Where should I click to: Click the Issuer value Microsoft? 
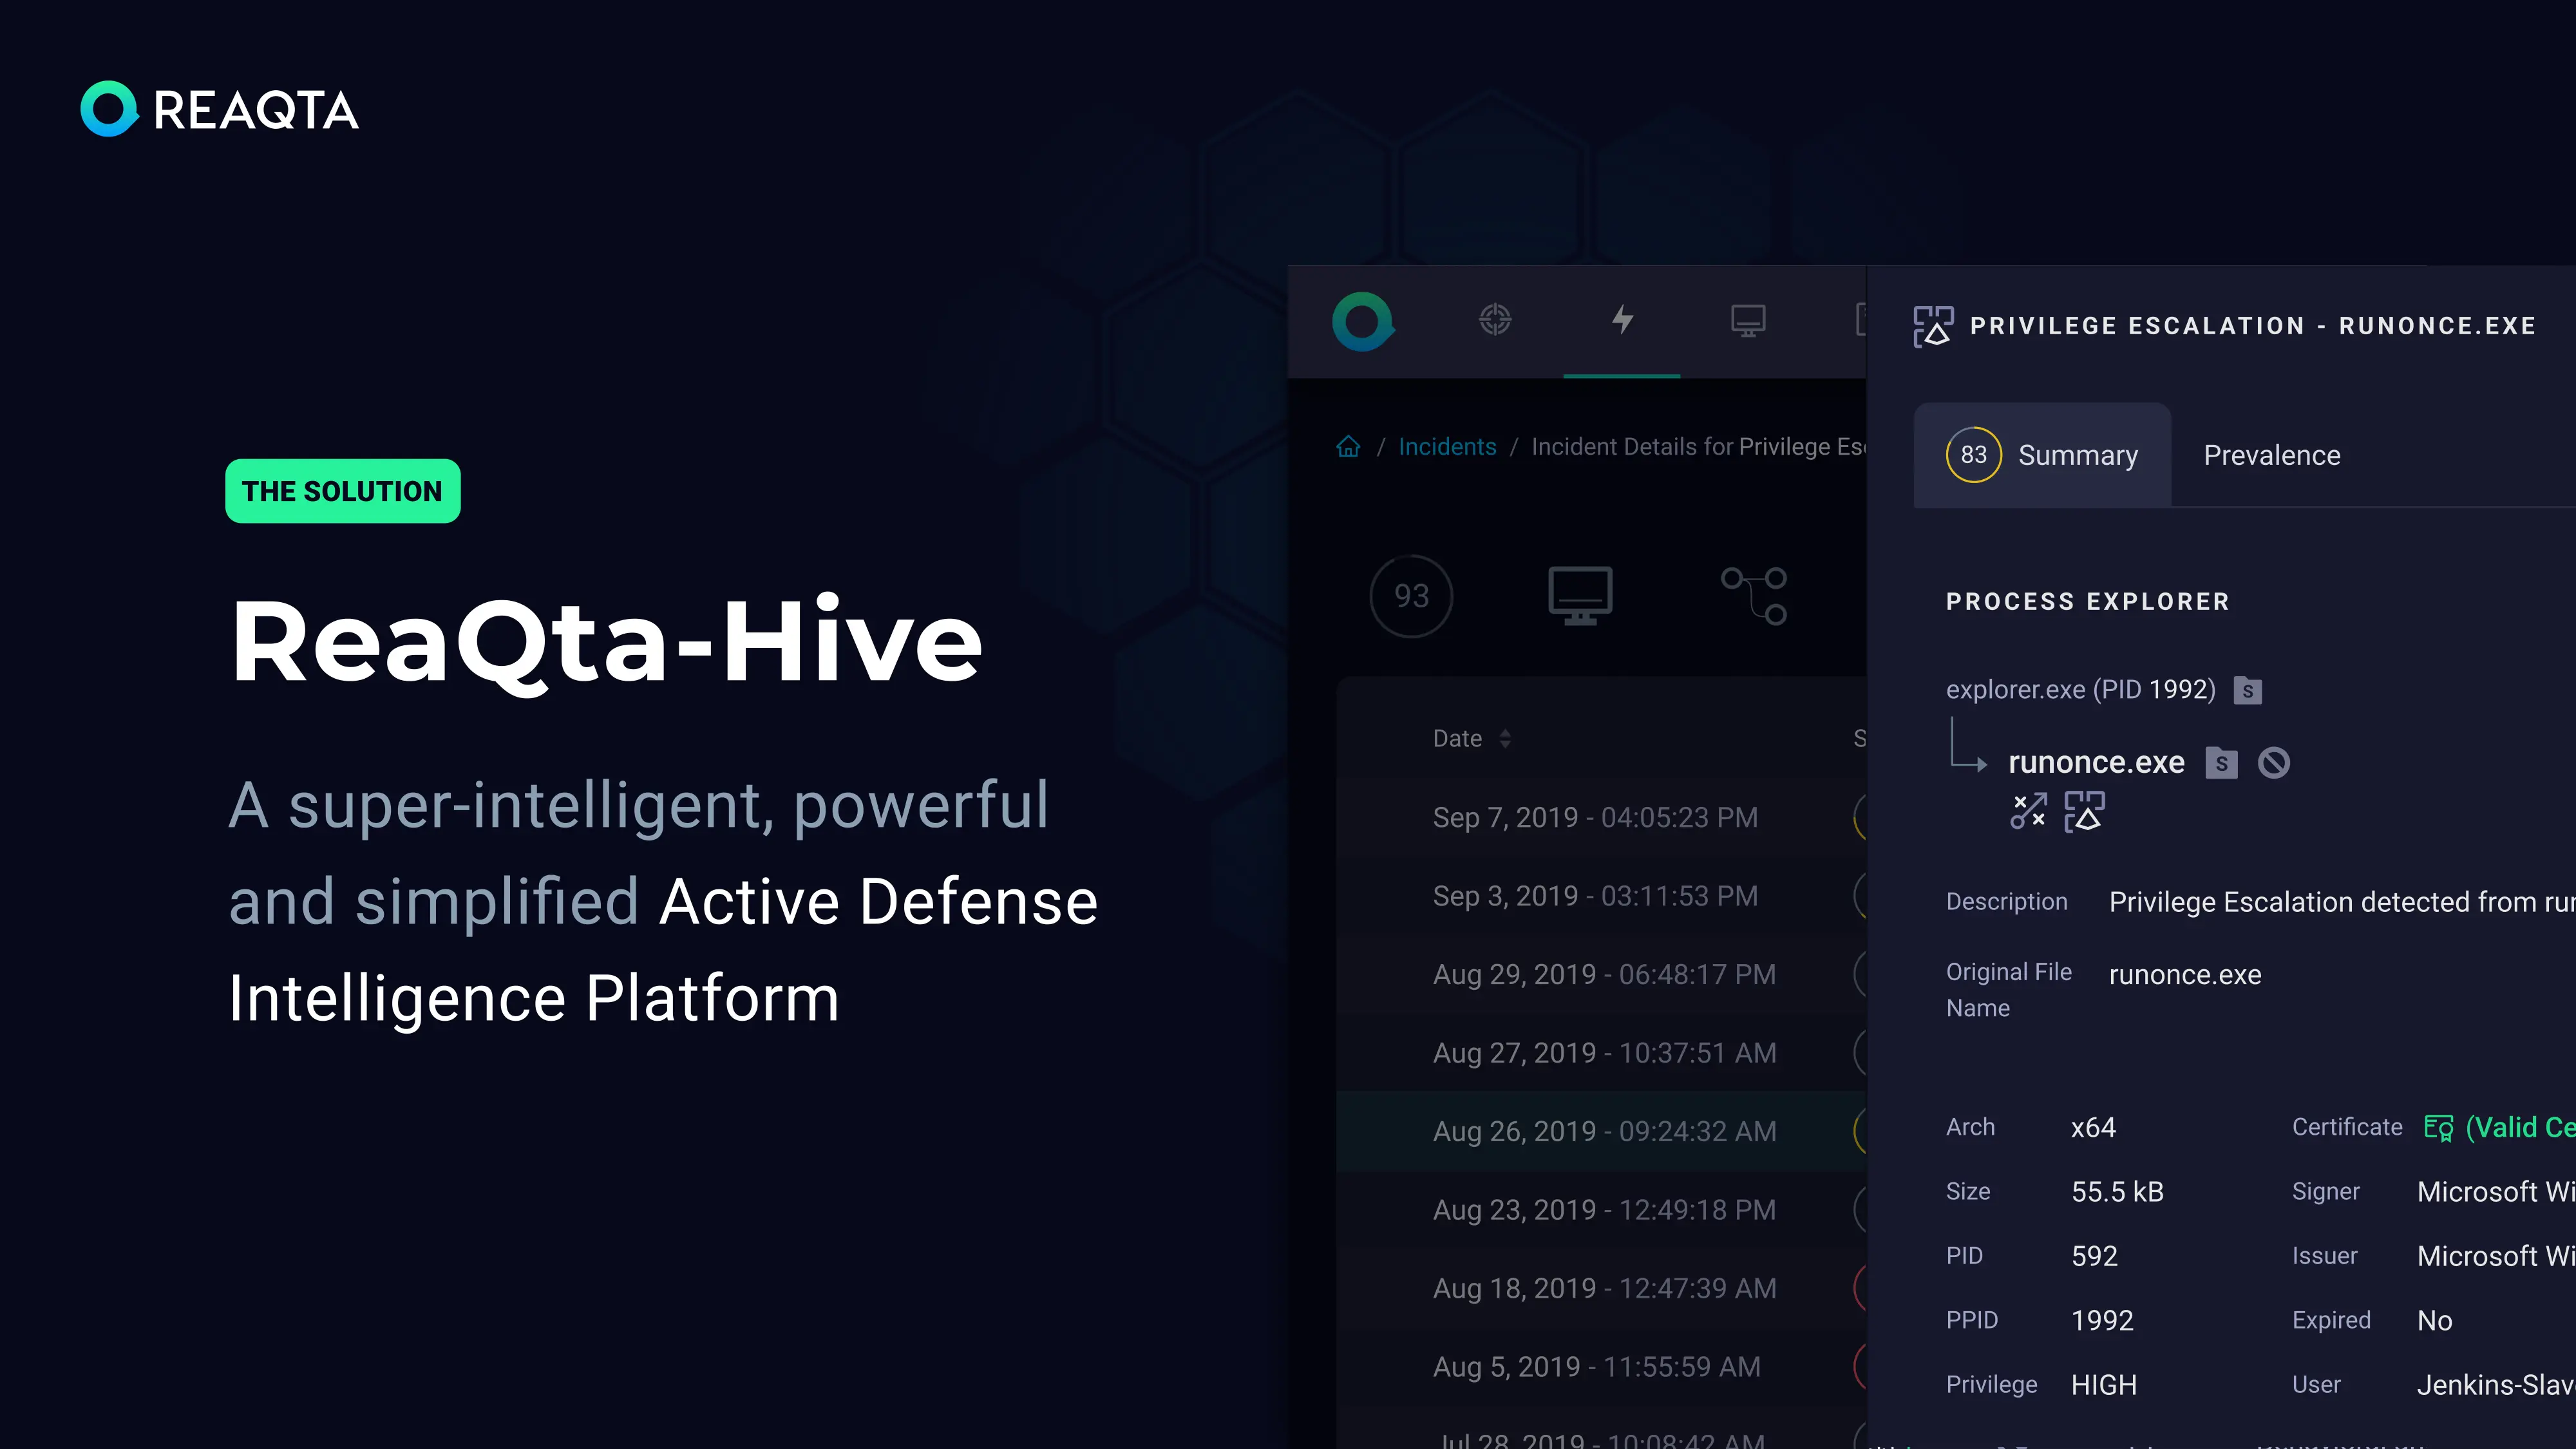pos(2496,1256)
